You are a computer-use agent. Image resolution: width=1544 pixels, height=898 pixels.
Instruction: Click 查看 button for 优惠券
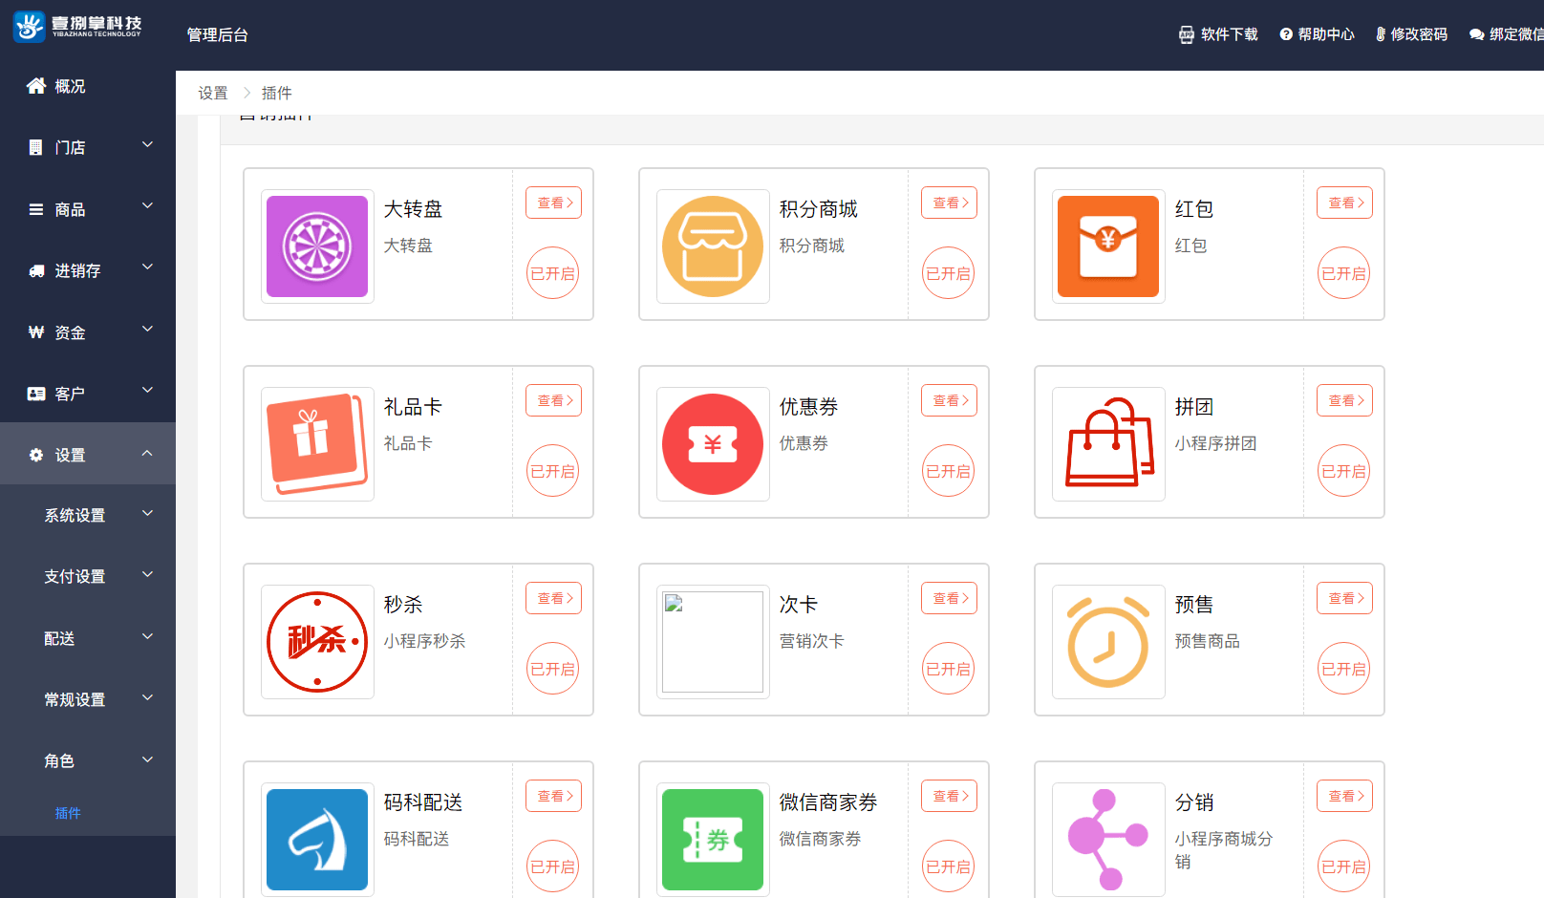(x=949, y=400)
